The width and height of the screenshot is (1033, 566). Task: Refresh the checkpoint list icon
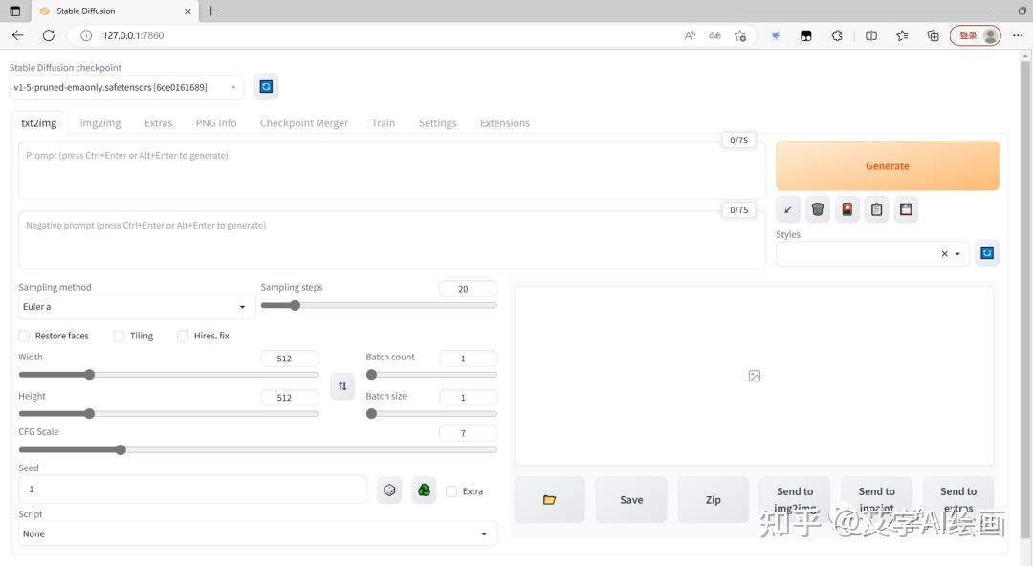click(266, 86)
